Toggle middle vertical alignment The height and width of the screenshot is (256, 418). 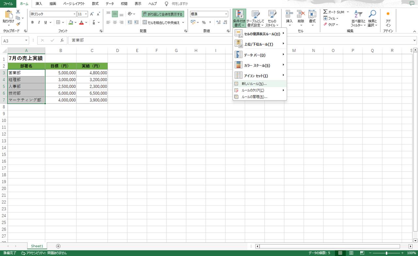(115, 14)
